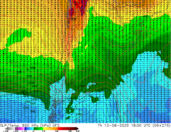Image resolution: width=171 pixels, height=132 pixels.
Task: Click the 'GFS' model label
Action: tap(56, 126)
